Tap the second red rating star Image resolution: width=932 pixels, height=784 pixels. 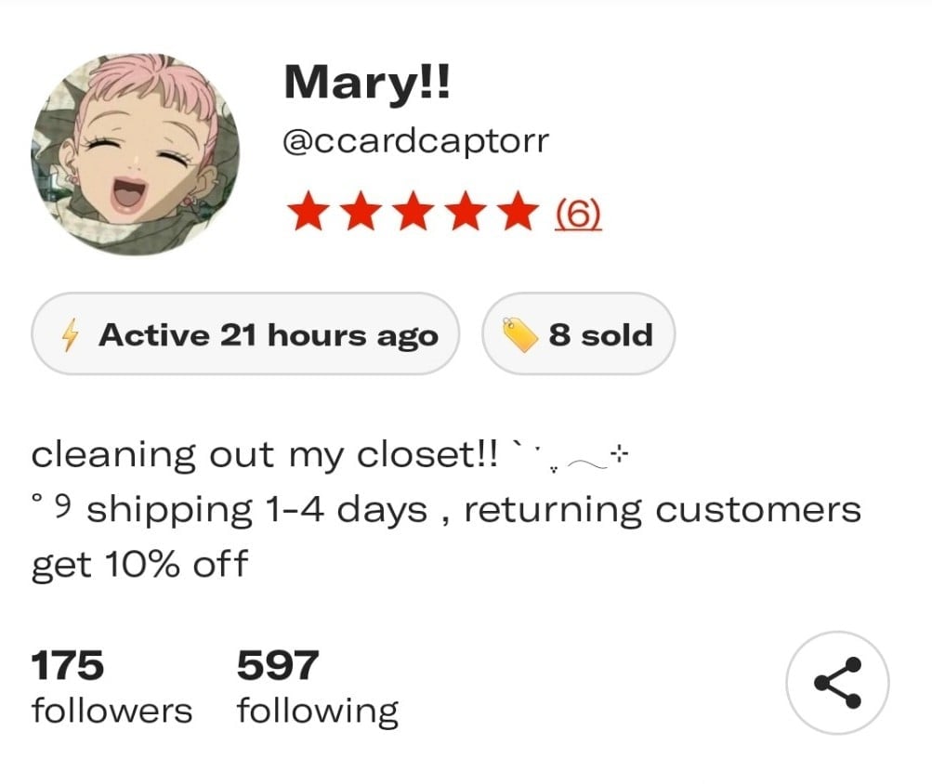(x=361, y=211)
